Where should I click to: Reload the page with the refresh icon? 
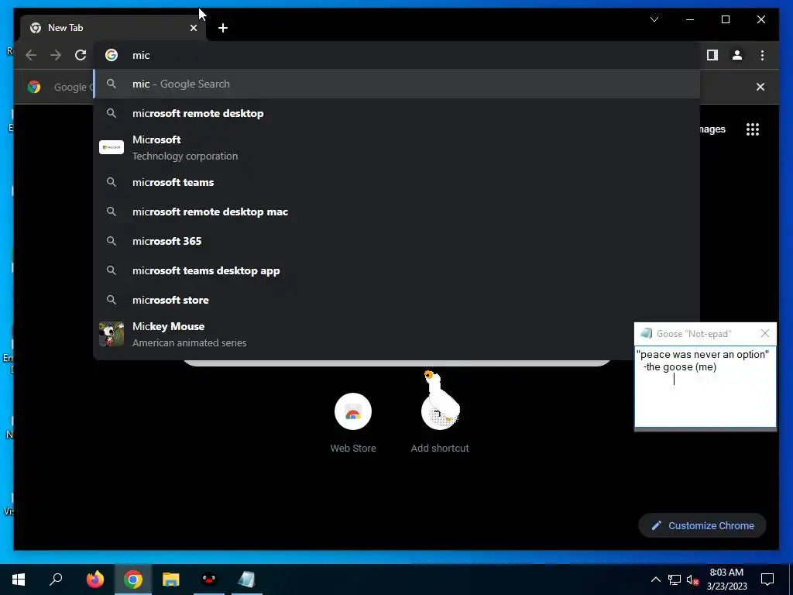81,55
